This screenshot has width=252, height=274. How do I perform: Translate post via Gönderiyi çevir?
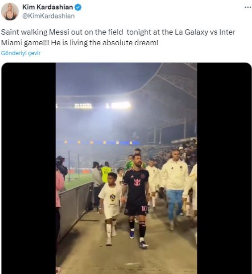click(21, 53)
